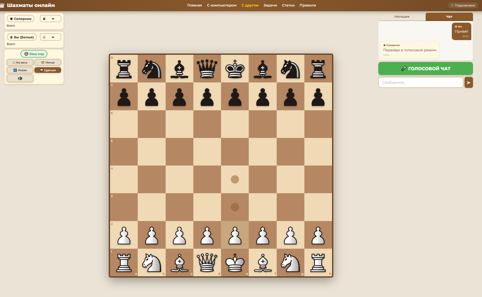Select the white knight on g1

(x=290, y=263)
